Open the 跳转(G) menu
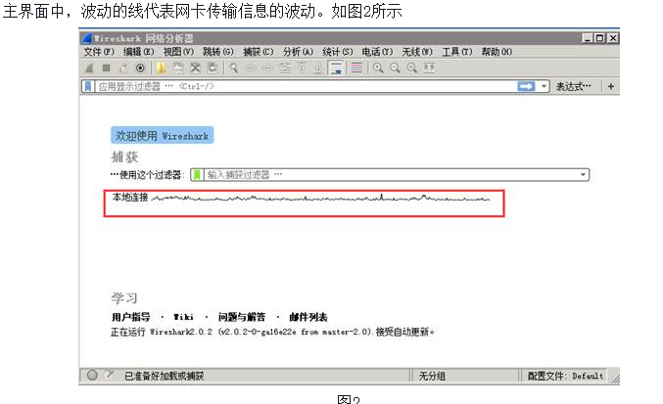 point(218,52)
